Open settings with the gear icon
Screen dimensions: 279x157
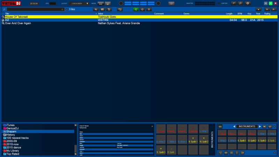click(x=248, y=3)
